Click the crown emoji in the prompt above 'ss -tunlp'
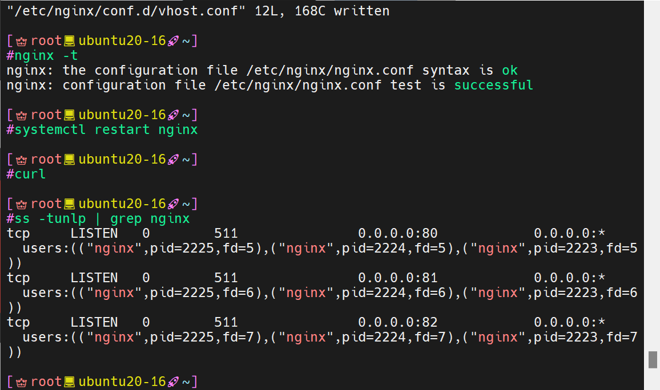This screenshot has height=390, width=660. [22, 204]
